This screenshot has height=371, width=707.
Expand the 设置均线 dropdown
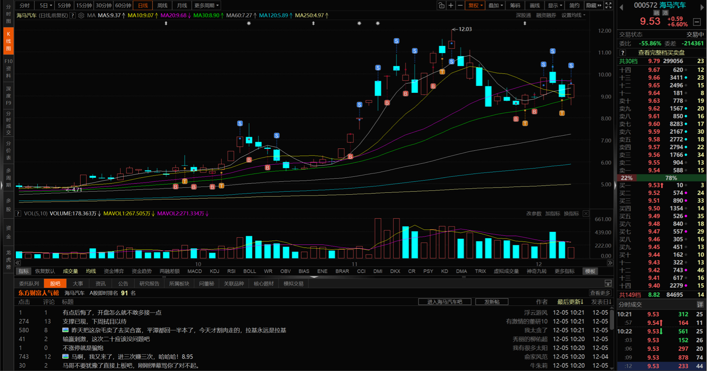point(573,15)
